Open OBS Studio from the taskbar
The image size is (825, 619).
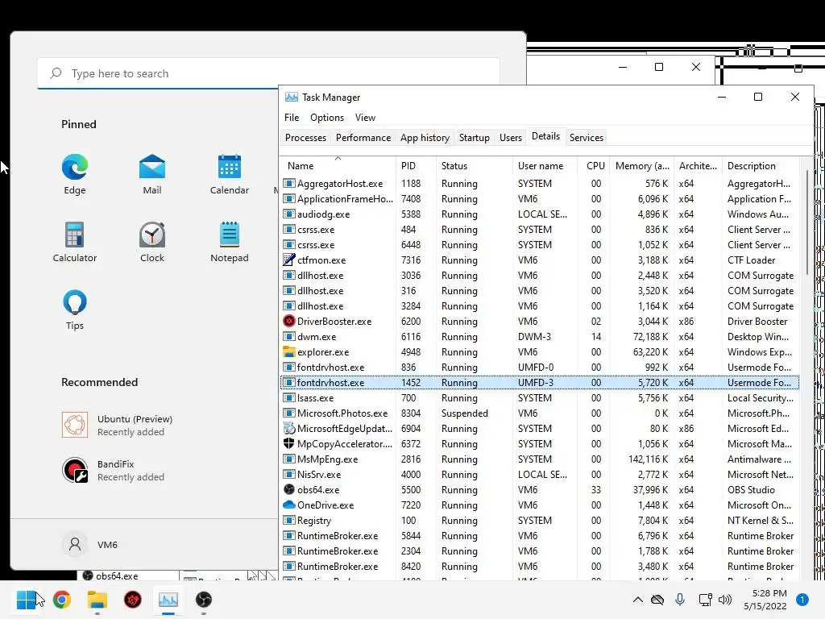[204, 600]
